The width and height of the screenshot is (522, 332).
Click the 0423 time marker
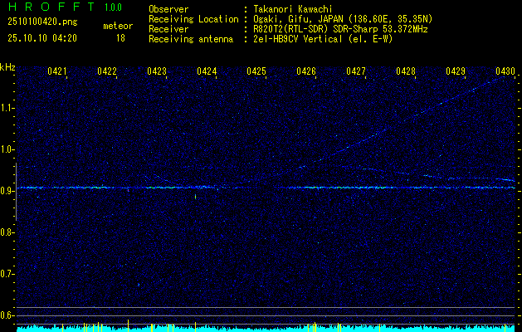157,71
